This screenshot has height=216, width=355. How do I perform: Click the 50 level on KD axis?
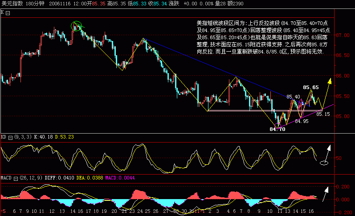(339, 158)
